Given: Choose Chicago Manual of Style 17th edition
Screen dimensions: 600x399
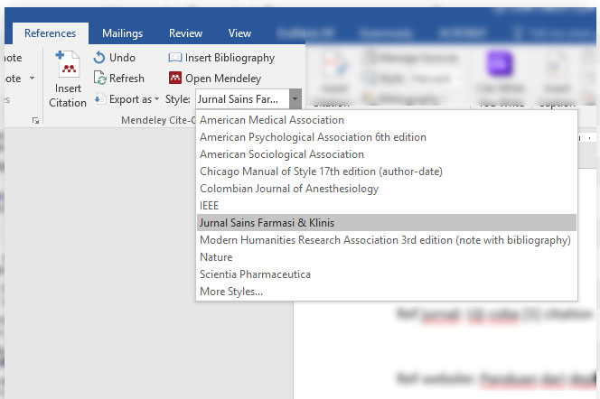Looking at the screenshot, I should (x=321, y=172).
